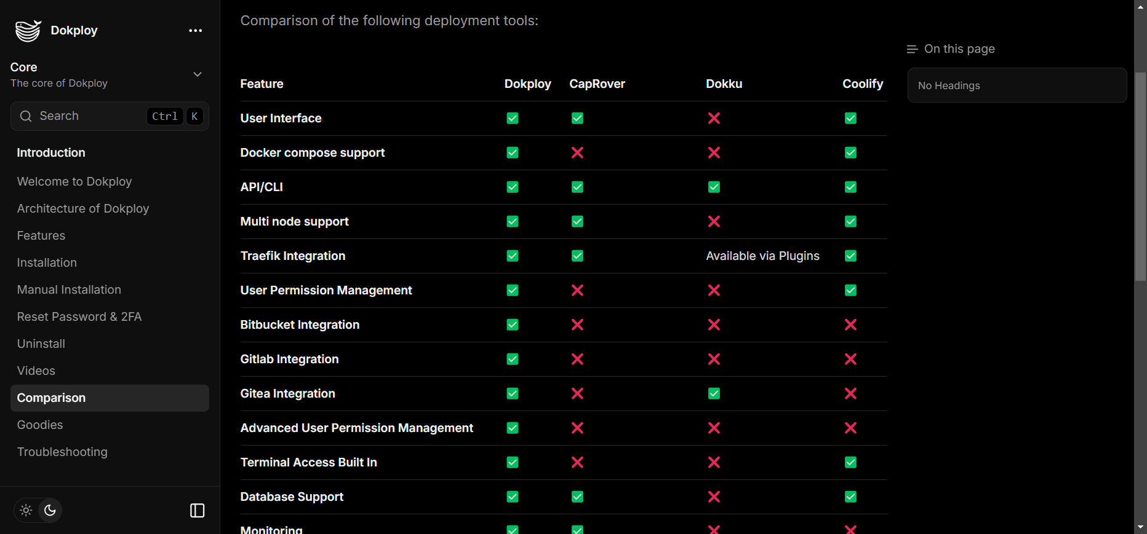
Task: Open Goodies page
Action: 40,425
